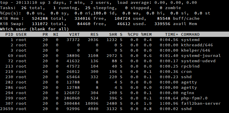Click the COMMAND column header
This screenshot has width=229, height=113.
(190, 34)
